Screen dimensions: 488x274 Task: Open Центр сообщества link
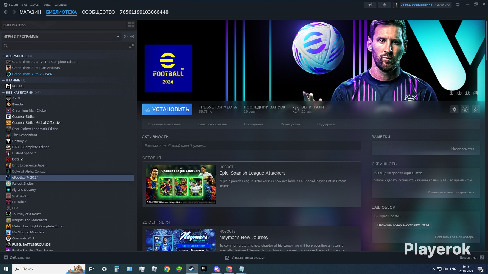[212, 124]
